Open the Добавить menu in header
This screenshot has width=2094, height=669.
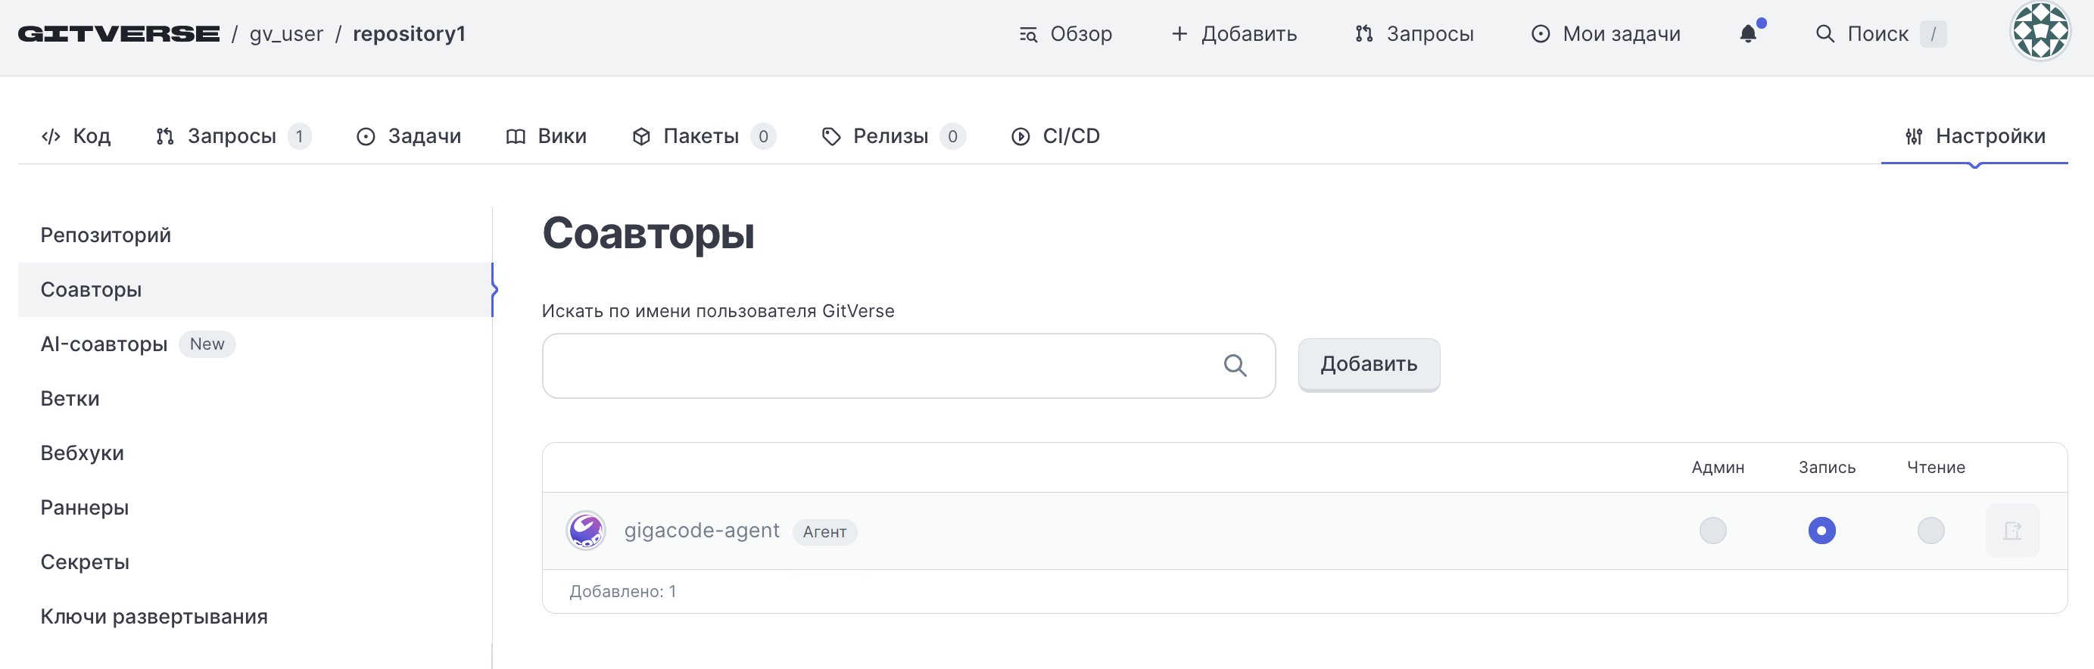point(1234,34)
